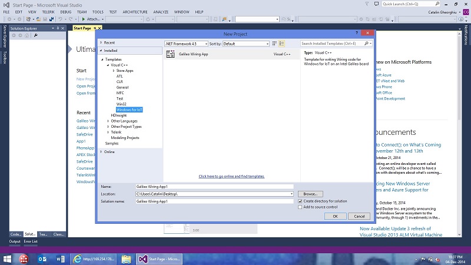Open the FILE menu
The image size is (471, 265).
[x=6, y=12]
